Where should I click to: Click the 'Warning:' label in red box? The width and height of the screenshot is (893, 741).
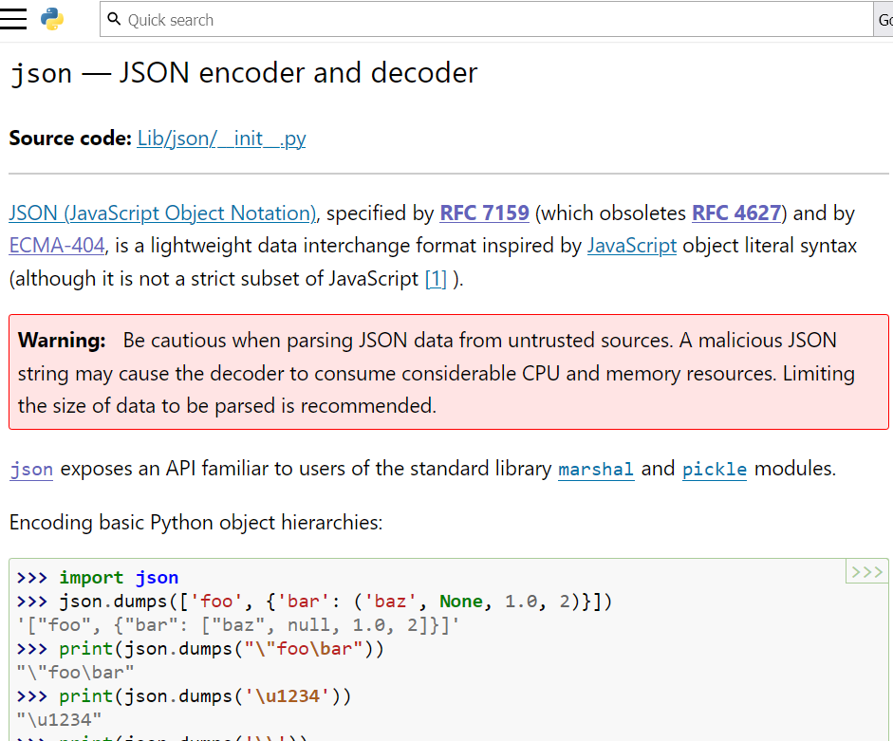click(62, 341)
